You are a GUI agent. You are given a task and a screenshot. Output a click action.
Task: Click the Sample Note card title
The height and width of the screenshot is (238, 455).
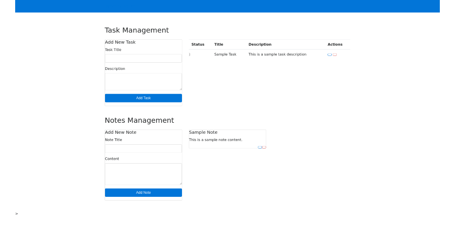(x=203, y=132)
